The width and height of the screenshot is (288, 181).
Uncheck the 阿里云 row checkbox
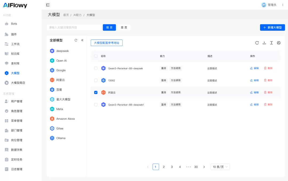96,93
